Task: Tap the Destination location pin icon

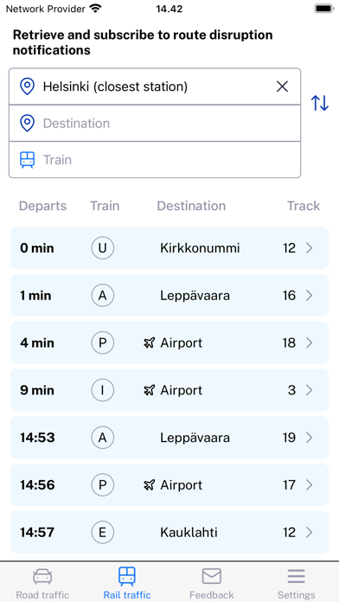Action: (x=28, y=123)
